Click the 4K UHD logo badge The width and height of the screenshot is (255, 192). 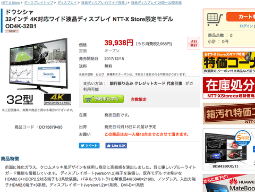[x=57, y=99]
